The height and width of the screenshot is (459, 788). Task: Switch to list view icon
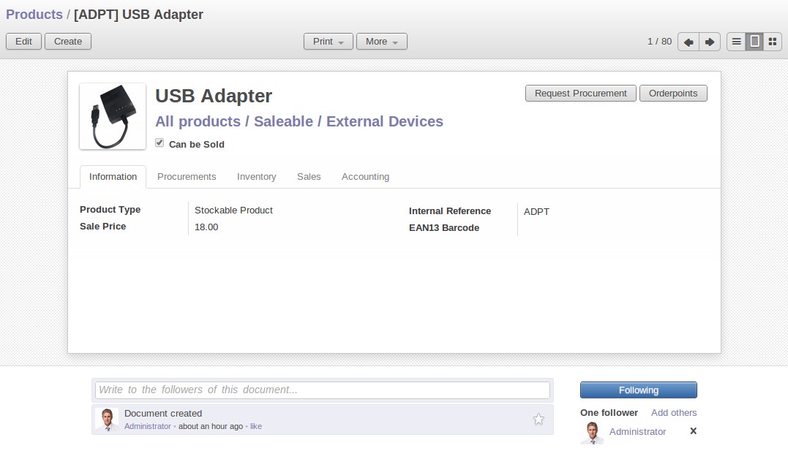tap(736, 42)
